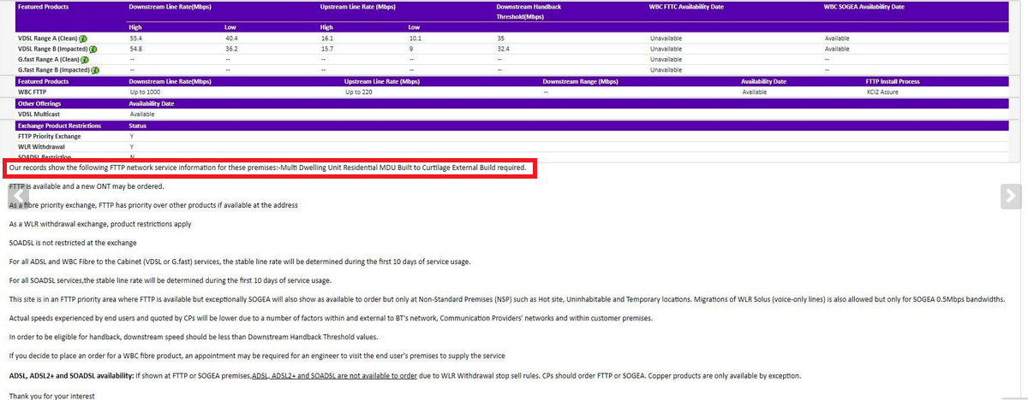Click the 55.4 downstream high value
Image resolution: width=1028 pixels, height=400 pixels.
click(x=135, y=38)
